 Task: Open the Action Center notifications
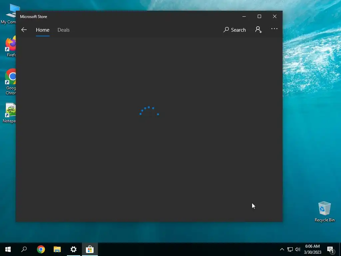(330, 250)
